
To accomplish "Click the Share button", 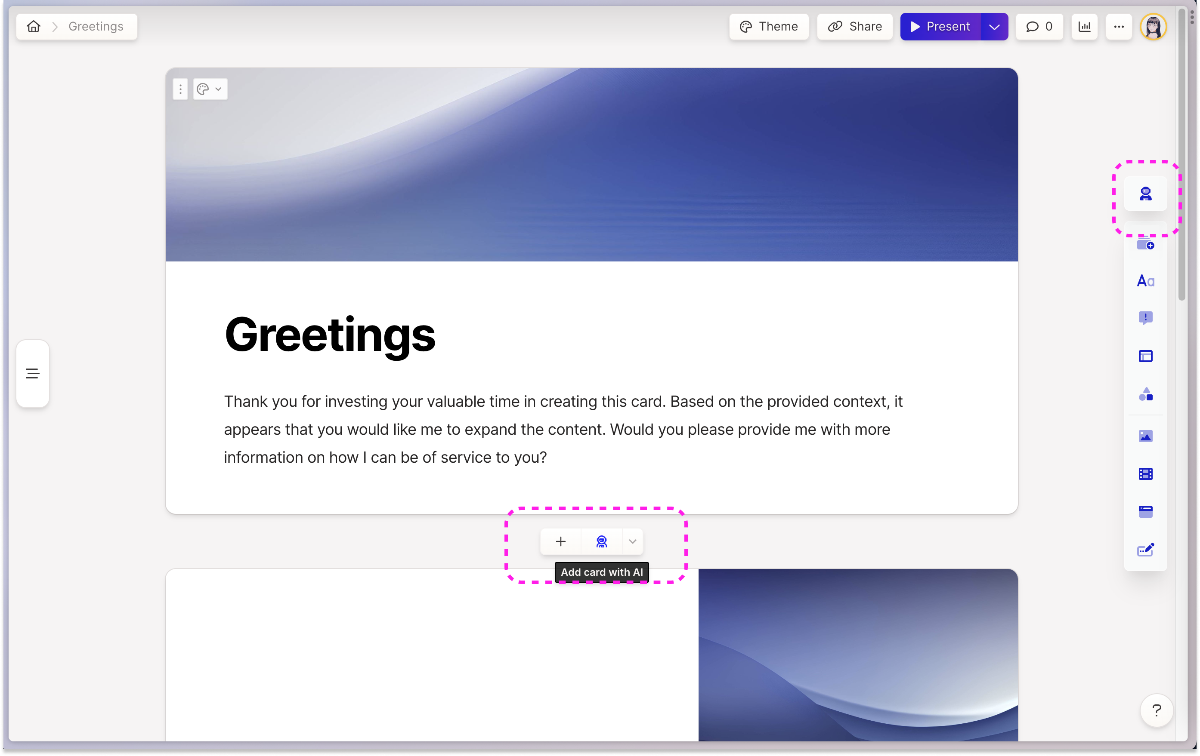I will pyautogui.click(x=855, y=27).
